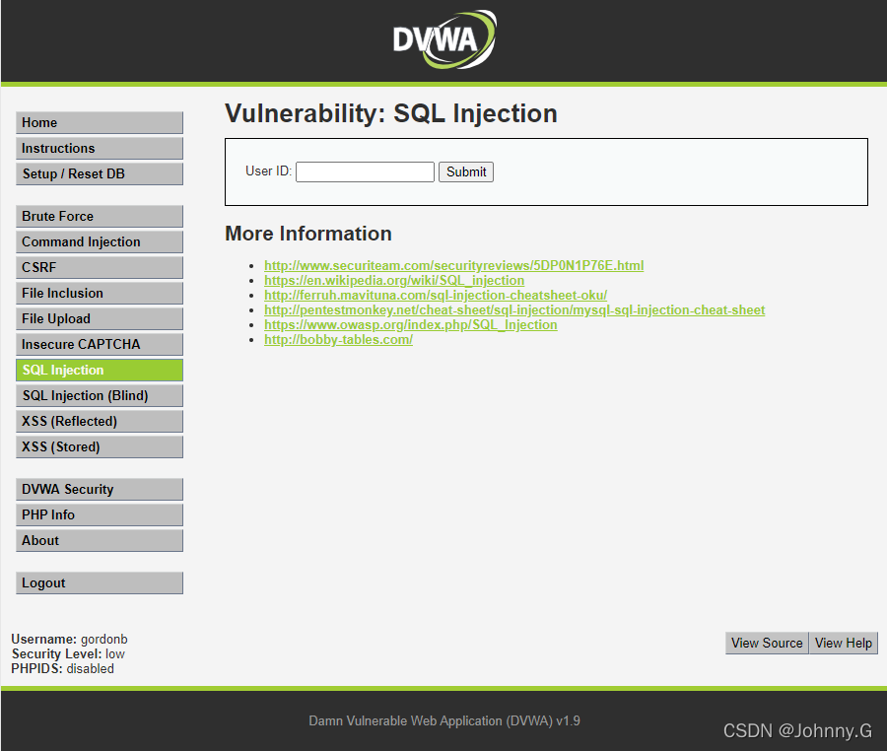The height and width of the screenshot is (751, 887).
Task: Open DVWA Security settings
Action: click(x=100, y=489)
